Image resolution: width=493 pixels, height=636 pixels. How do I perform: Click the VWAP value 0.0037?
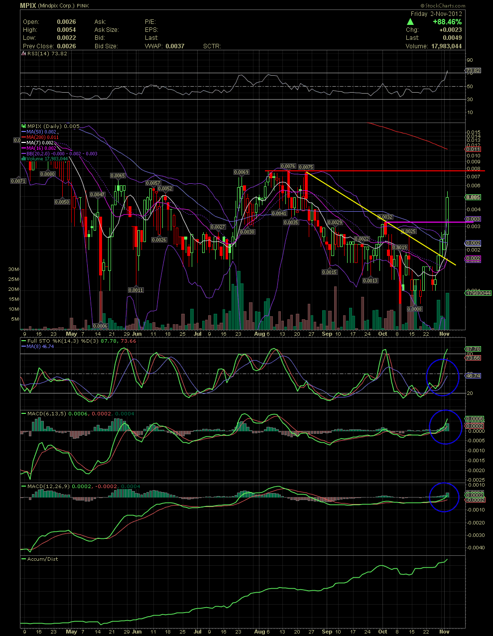pyautogui.click(x=175, y=46)
